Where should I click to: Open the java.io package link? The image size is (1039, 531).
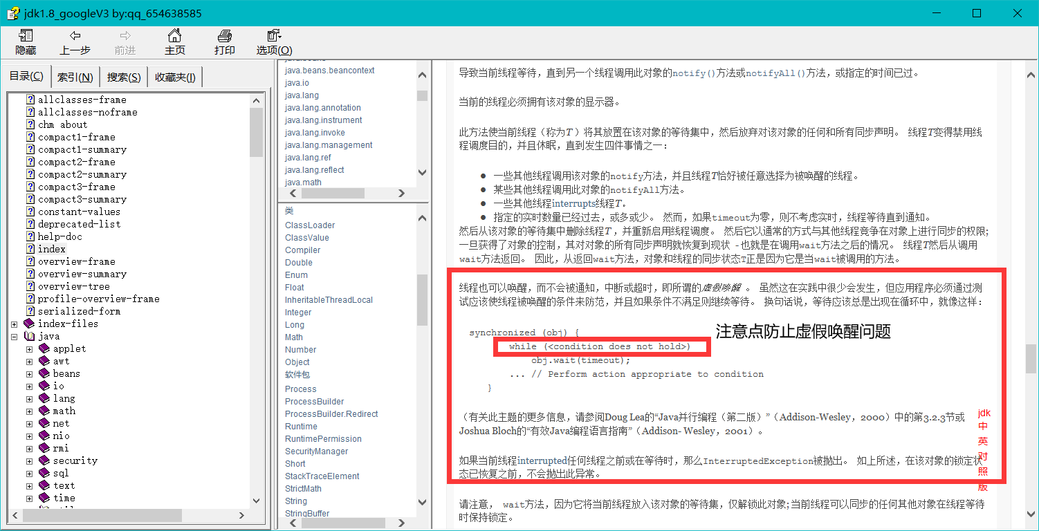(x=297, y=83)
